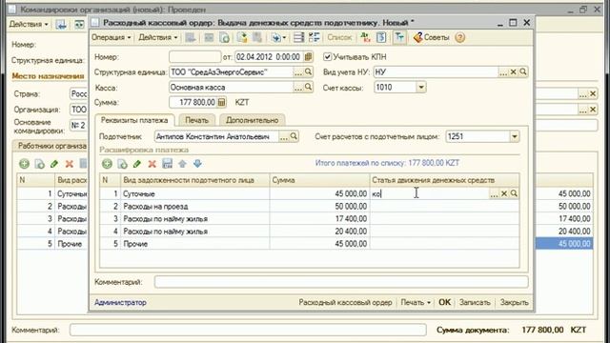The width and height of the screenshot is (610, 343).
Task: Click the document structure icon next to Дт/Кт
Action: click(x=381, y=37)
